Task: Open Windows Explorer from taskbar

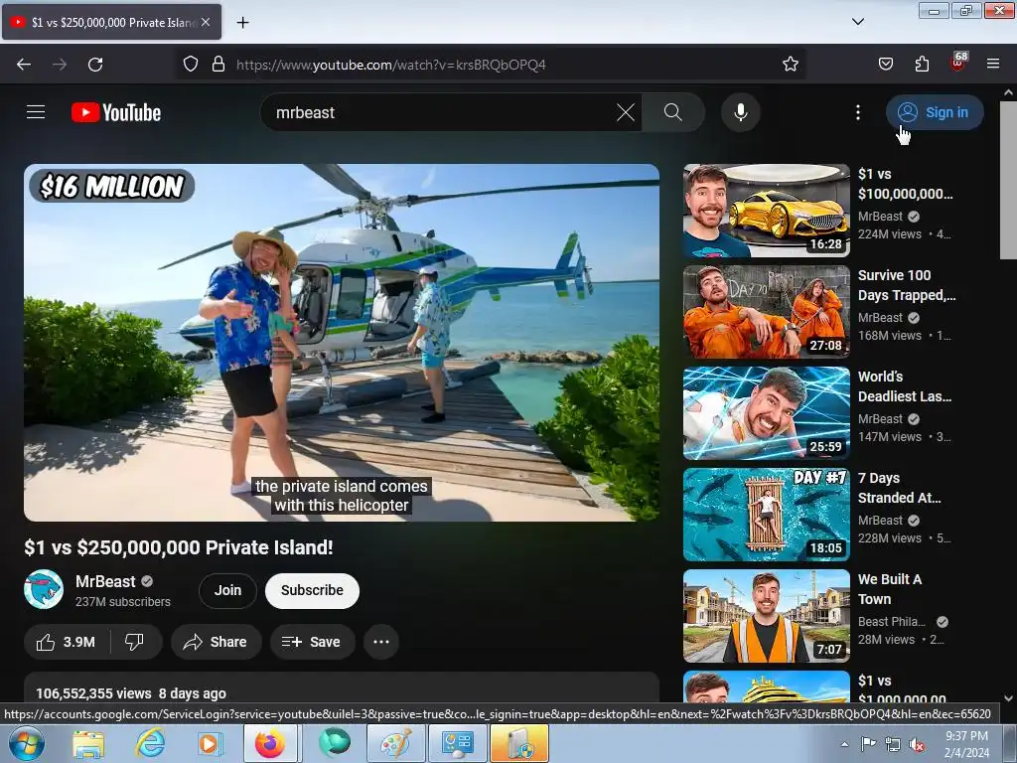Action: click(x=88, y=743)
